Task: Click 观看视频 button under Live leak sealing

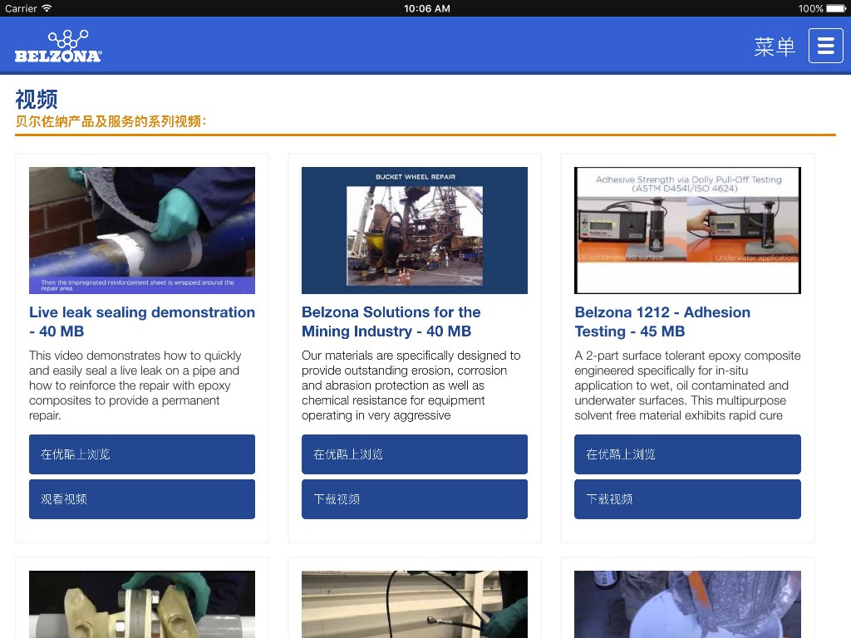Action: tap(142, 499)
